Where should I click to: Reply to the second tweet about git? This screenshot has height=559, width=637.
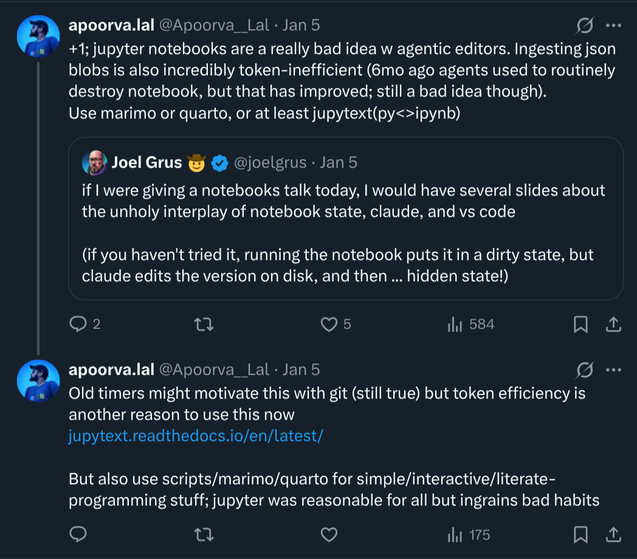(78, 535)
